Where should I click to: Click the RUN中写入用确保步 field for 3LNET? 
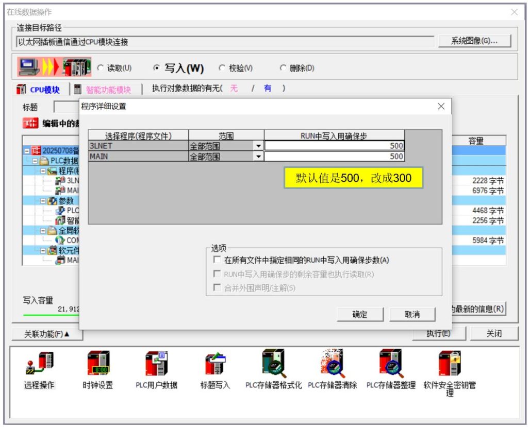tap(334, 146)
